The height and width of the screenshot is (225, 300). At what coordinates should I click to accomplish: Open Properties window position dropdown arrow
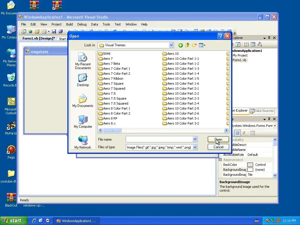coord(265,119)
